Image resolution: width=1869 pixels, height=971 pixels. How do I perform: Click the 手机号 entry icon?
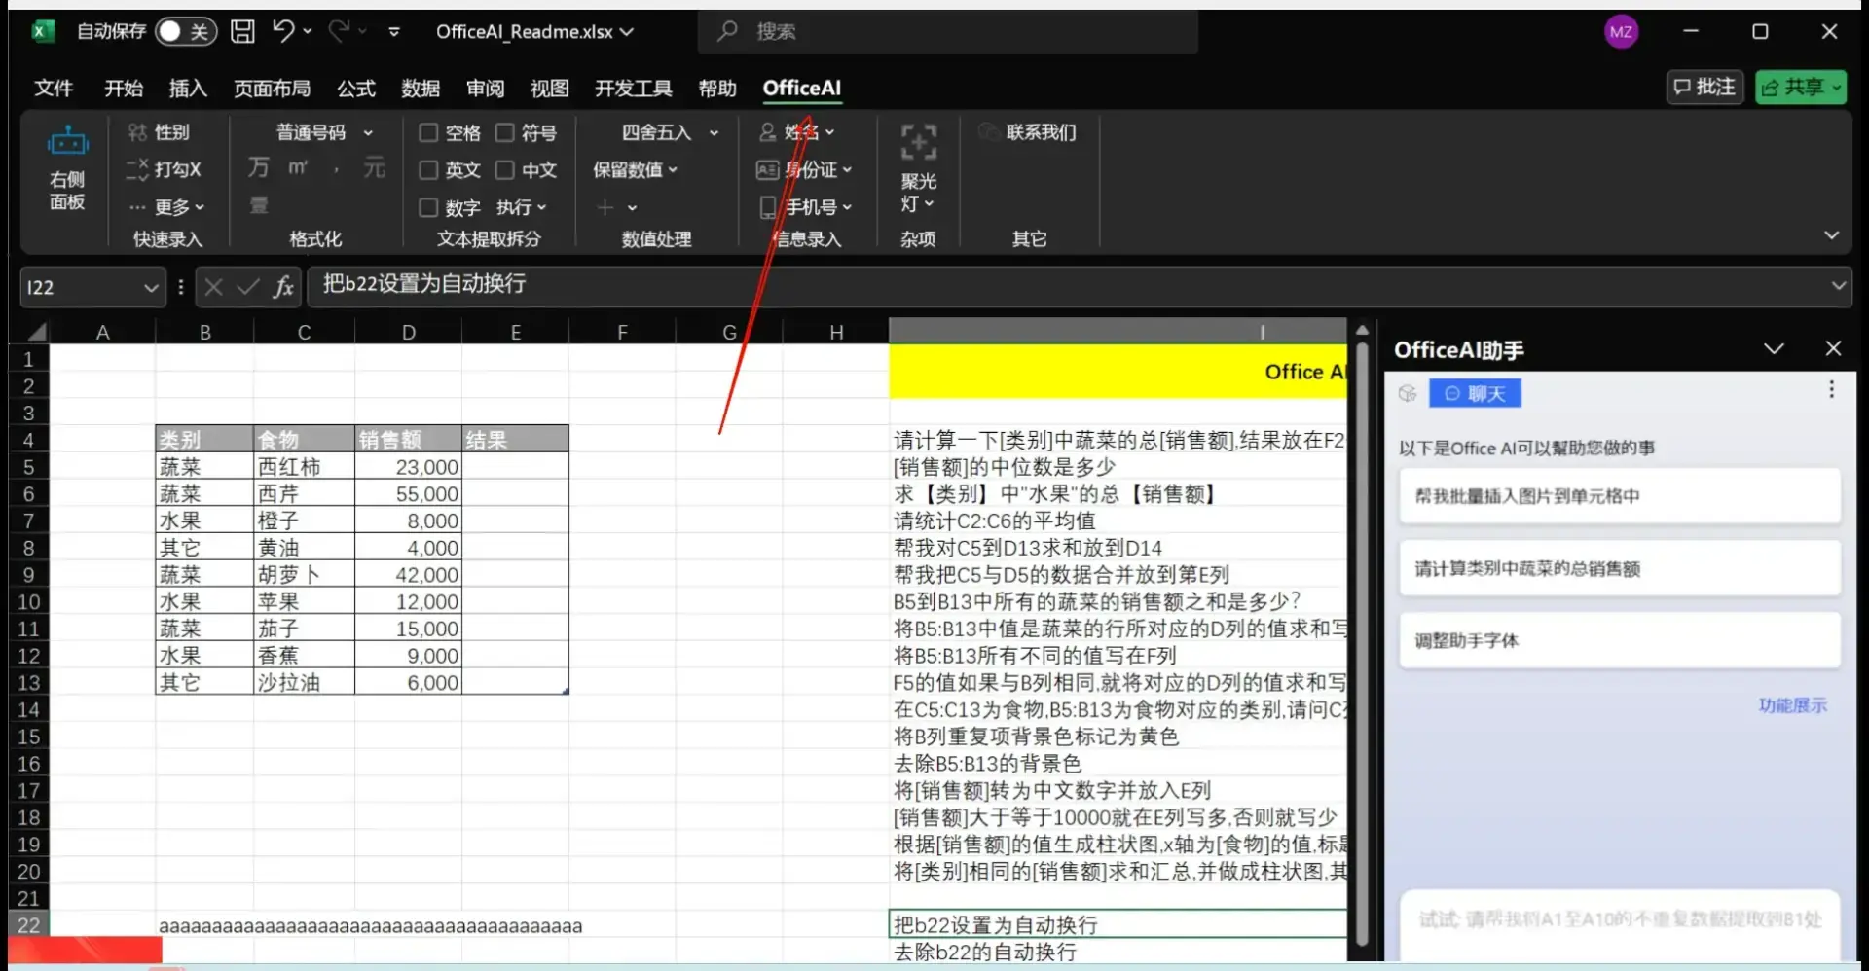[766, 206]
